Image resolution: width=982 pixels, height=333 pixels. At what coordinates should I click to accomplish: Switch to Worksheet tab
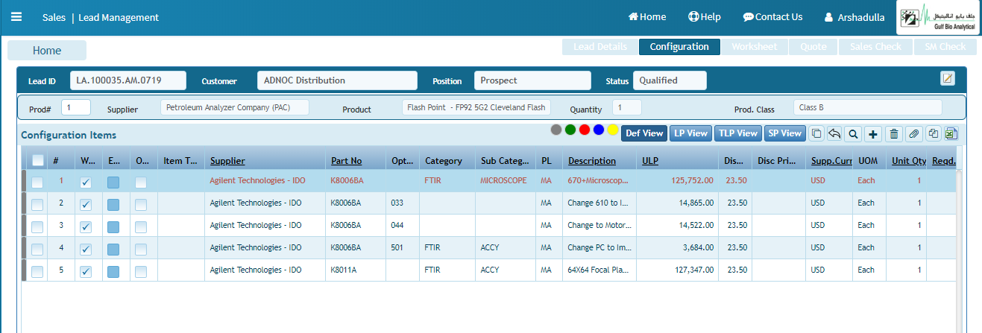click(754, 47)
